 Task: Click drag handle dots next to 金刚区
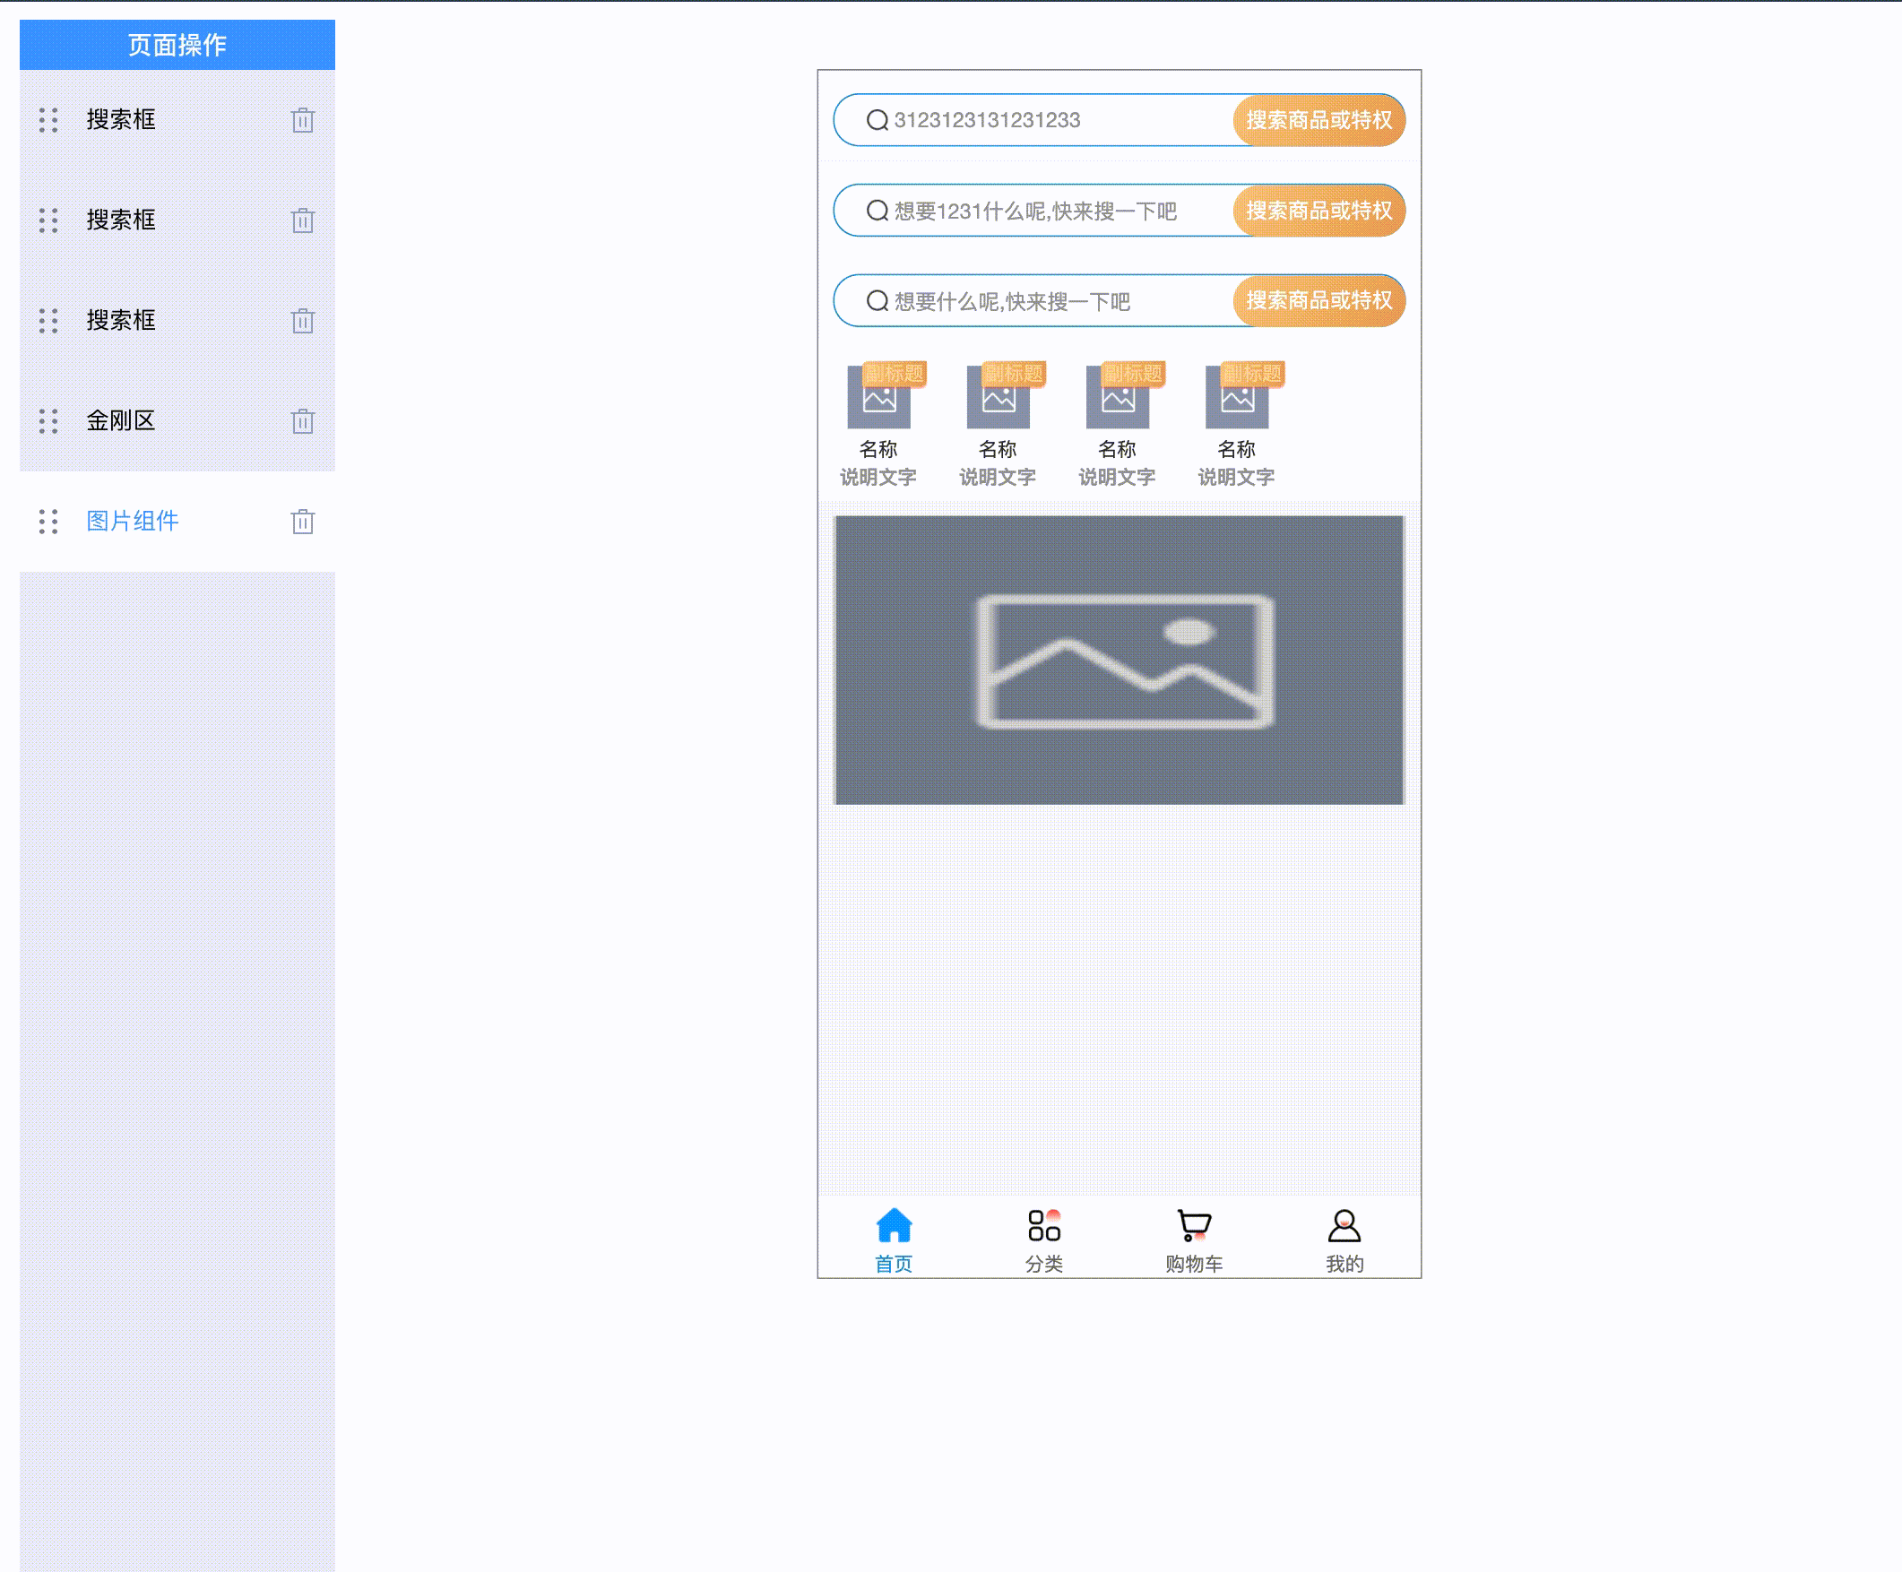[49, 421]
